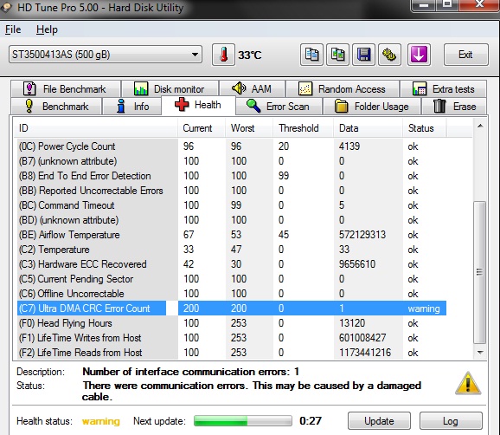The height and width of the screenshot is (435, 500).
Task: Click the Exit button
Action: (x=466, y=55)
